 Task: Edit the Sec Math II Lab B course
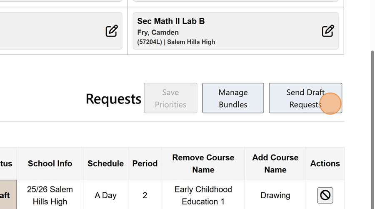327,31
